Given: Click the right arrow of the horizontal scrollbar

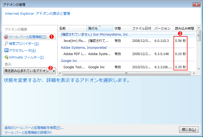Looking at the screenshot, I should 194,73.
